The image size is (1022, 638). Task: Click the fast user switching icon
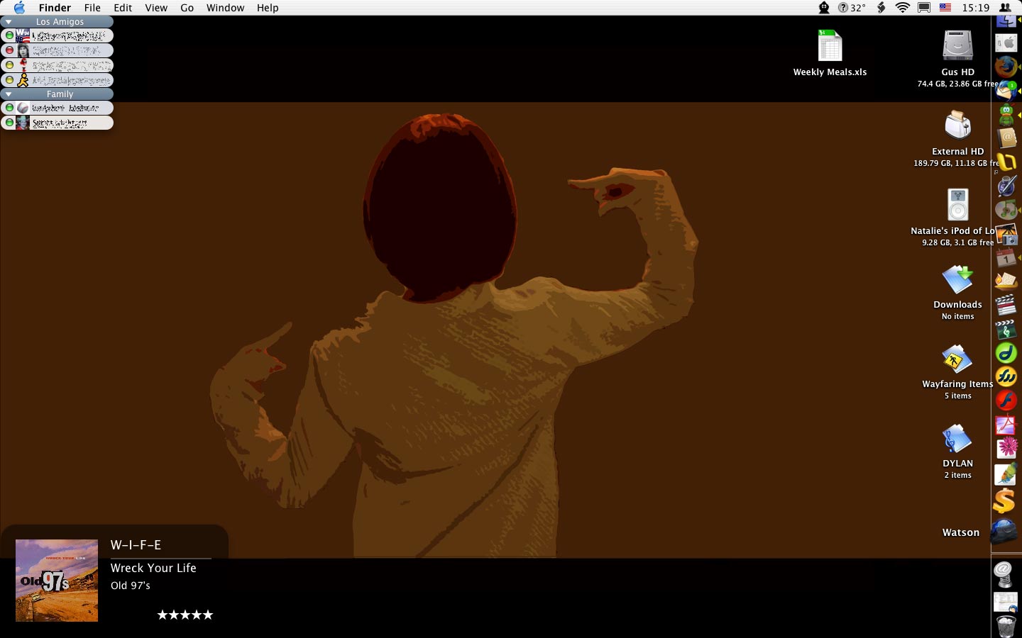point(1006,8)
